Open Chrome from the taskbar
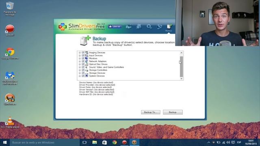The height and width of the screenshot is (146, 260). pos(115,142)
